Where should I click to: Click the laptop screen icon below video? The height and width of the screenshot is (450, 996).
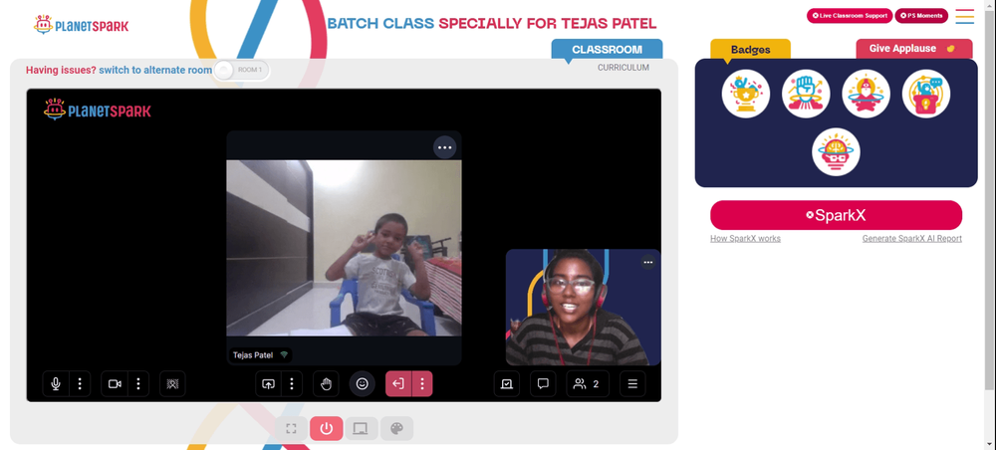(361, 428)
